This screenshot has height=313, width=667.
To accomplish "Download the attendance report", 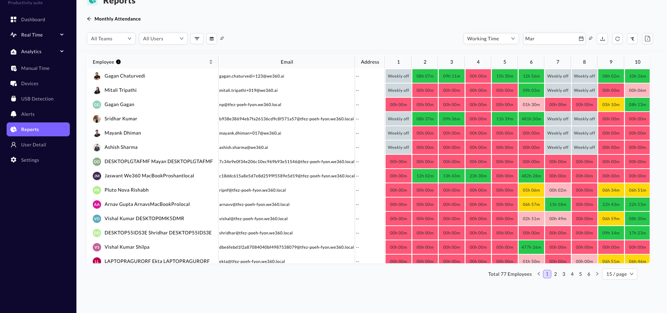I will click(602, 39).
